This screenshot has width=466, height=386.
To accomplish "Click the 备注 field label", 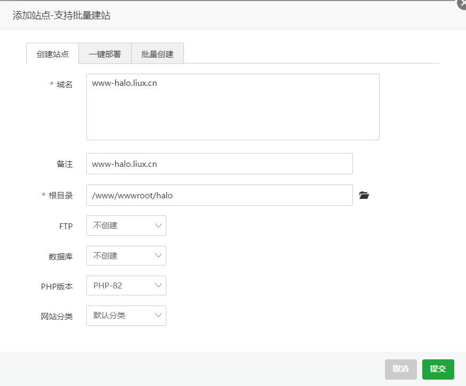I will point(65,164).
